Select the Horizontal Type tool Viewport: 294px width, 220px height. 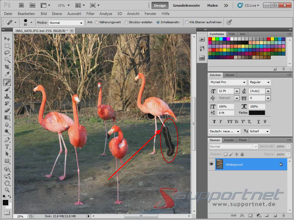(7, 147)
